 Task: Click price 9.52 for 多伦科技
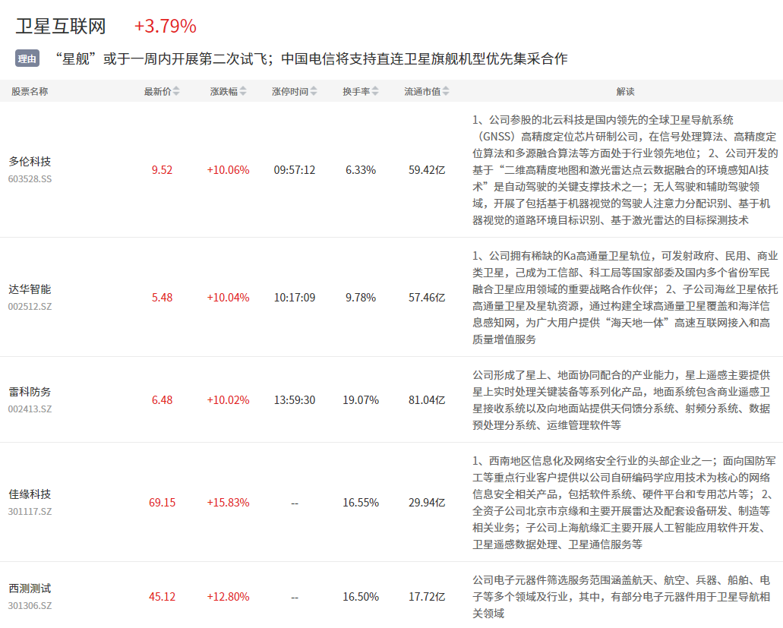pos(163,170)
